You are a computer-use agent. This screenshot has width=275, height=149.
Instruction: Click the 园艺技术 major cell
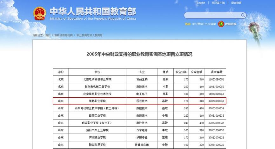click(x=142, y=101)
